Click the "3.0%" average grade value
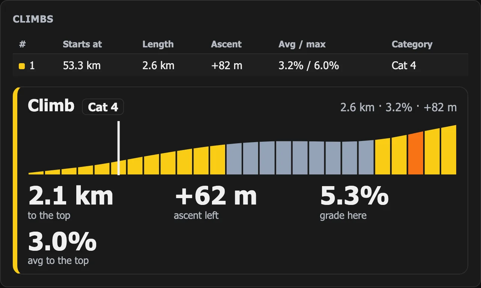The height and width of the screenshot is (288, 481). (62, 241)
